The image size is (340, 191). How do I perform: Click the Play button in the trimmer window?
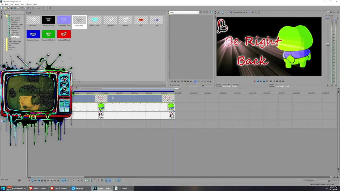(x=178, y=81)
